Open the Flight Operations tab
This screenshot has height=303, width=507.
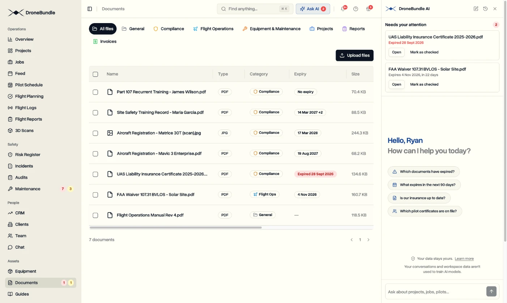pyautogui.click(x=213, y=29)
